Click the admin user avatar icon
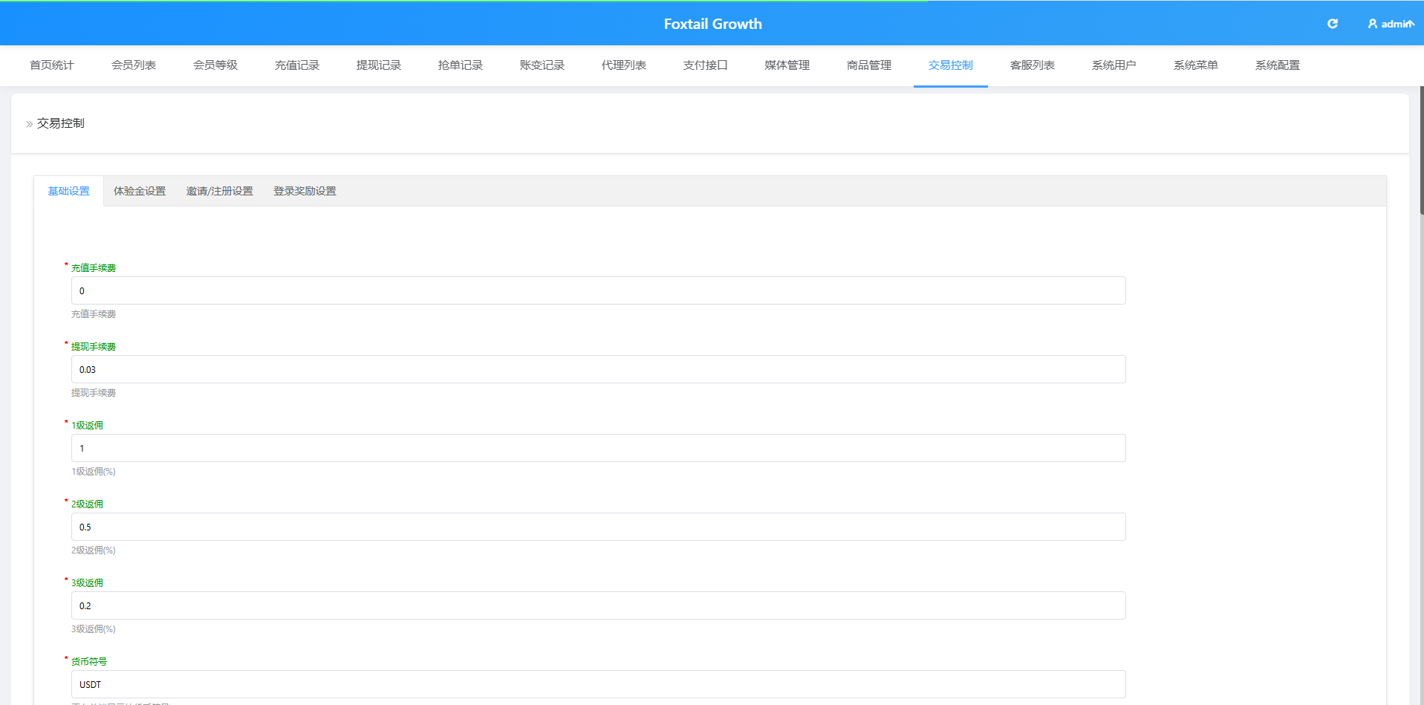Screen dimensions: 1424x705 click(x=1373, y=24)
